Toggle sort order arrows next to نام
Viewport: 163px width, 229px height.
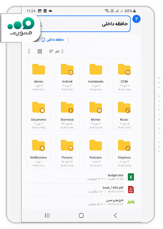pos(63,51)
